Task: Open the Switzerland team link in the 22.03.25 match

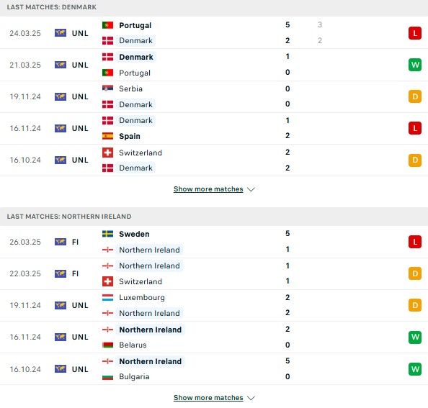Action: (141, 281)
